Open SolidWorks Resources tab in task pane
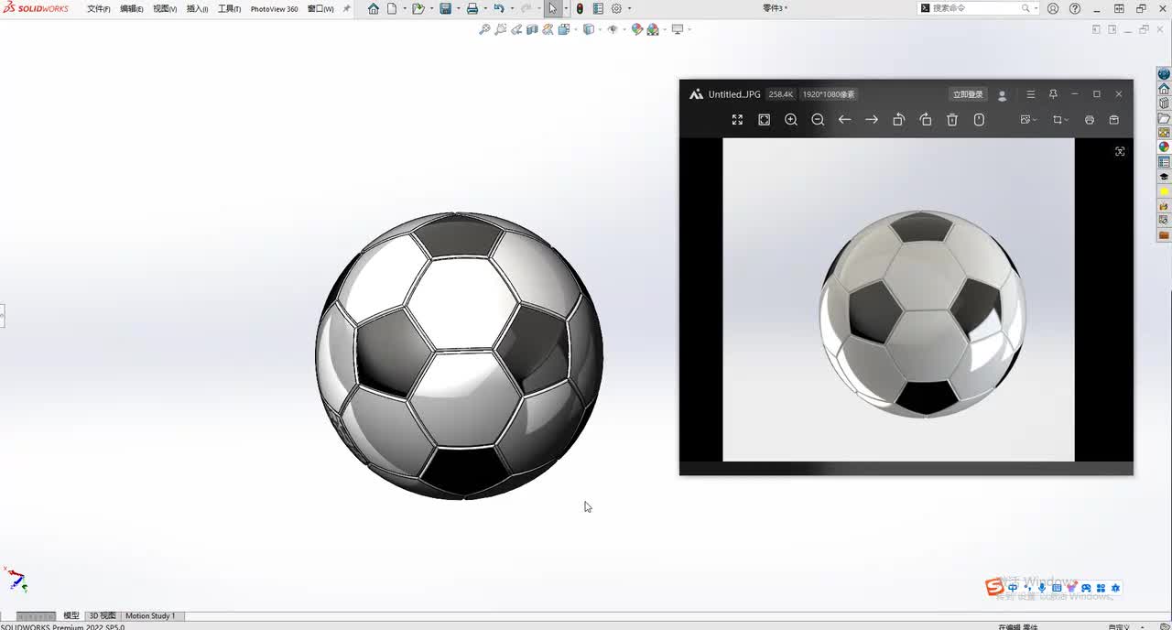Viewport: 1172px width, 630px height. (1164, 89)
